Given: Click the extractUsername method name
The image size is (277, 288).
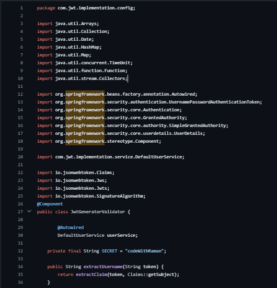Looking at the screenshot, I should pyautogui.click(x=103, y=267).
